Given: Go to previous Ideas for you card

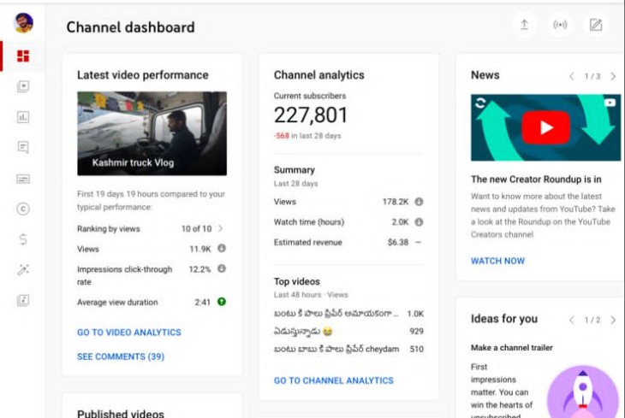Looking at the screenshot, I should tap(572, 320).
